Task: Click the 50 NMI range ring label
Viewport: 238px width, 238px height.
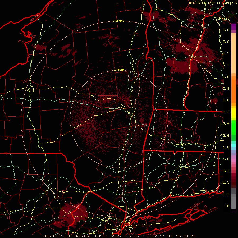Action: pos(119,70)
